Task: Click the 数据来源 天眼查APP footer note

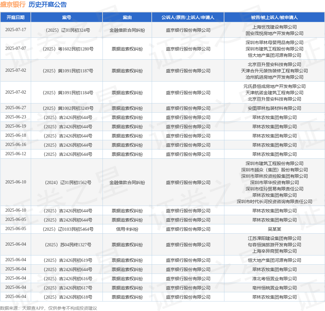Action: click(x=49, y=308)
